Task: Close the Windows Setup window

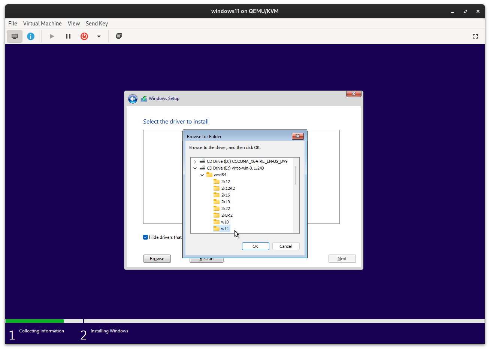Action: click(354, 94)
